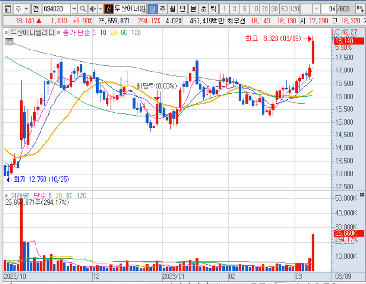Viewport: 366px width, 284px height.
Task: Choose the 60 interval button in toolbar
Action: click(285, 9)
